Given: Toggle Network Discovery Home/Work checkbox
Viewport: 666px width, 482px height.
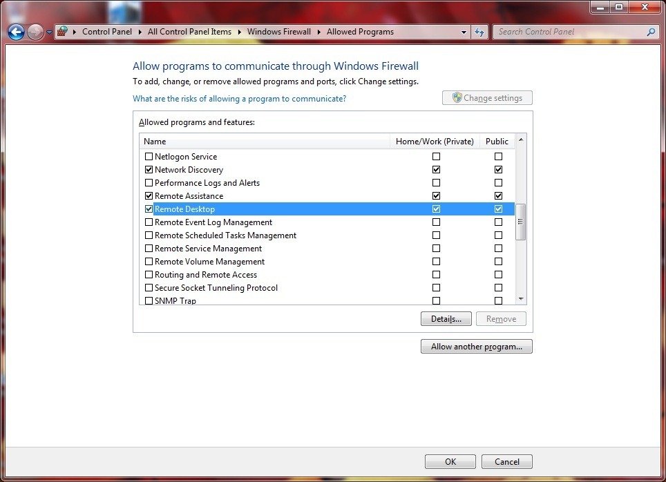Looking at the screenshot, I should pos(436,170).
